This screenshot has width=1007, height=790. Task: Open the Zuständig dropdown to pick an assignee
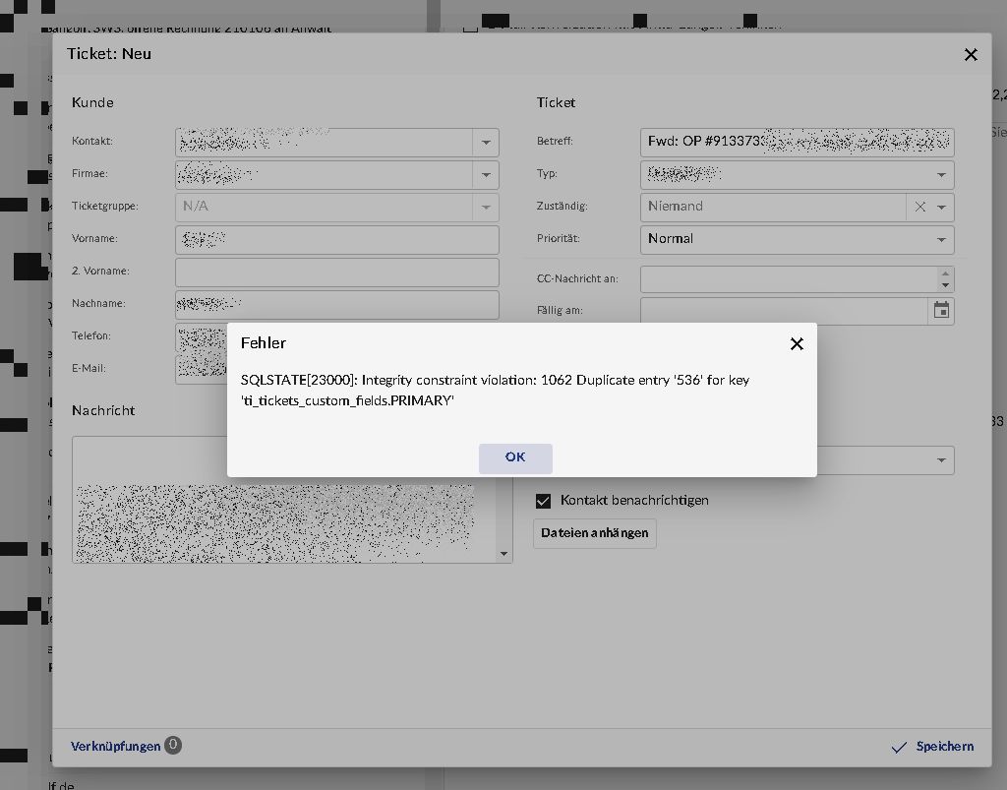[x=941, y=207]
